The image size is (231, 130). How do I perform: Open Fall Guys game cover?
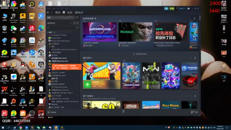click(171, 76)
